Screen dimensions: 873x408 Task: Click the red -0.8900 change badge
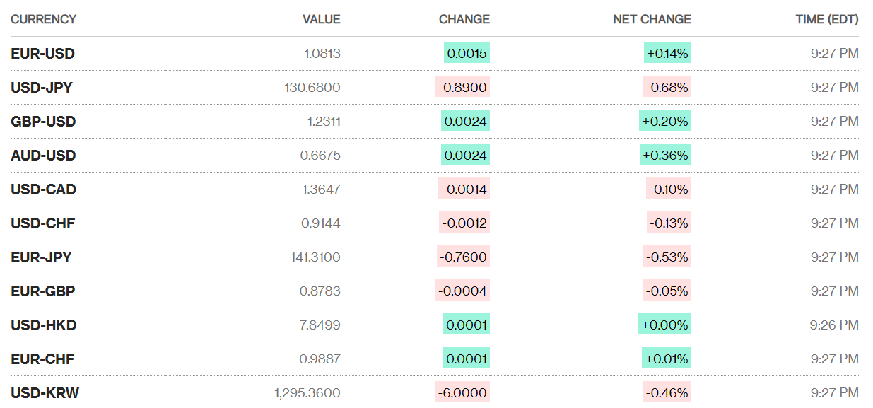463,88
